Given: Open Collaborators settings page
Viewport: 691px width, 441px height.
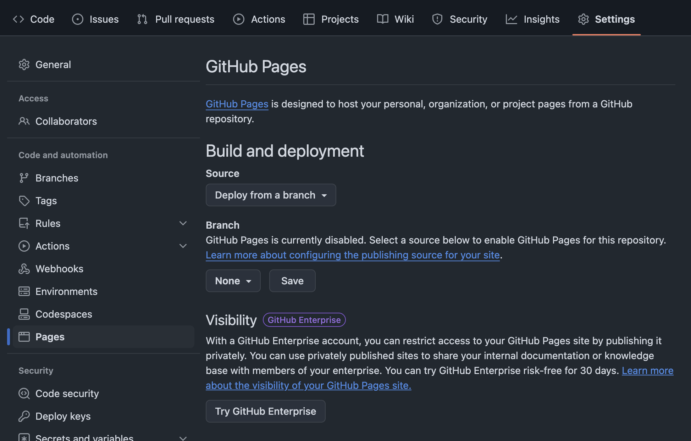Looking at the screenshot, I should (103, 121).
